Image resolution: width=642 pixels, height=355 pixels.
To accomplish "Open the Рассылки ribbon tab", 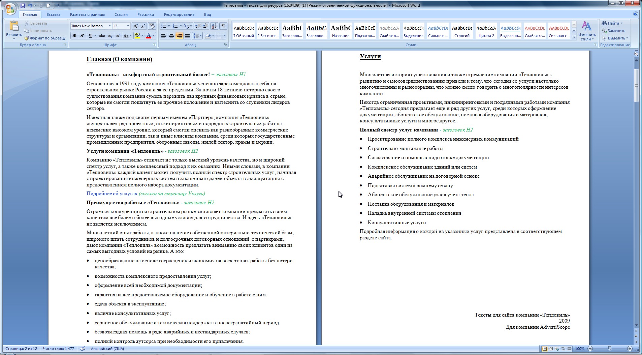I will pos(146,14).
